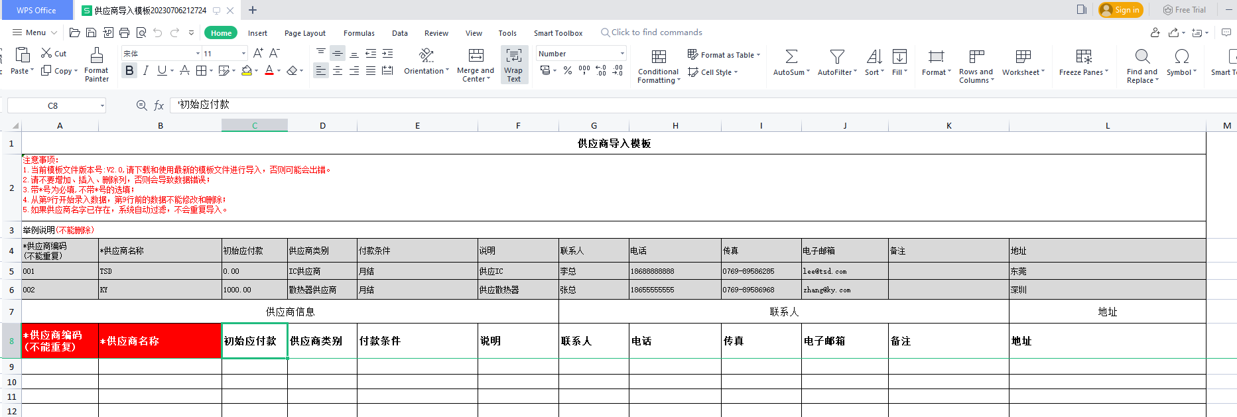Click the command search field
1237x417 pixels.
pos(657,32)
